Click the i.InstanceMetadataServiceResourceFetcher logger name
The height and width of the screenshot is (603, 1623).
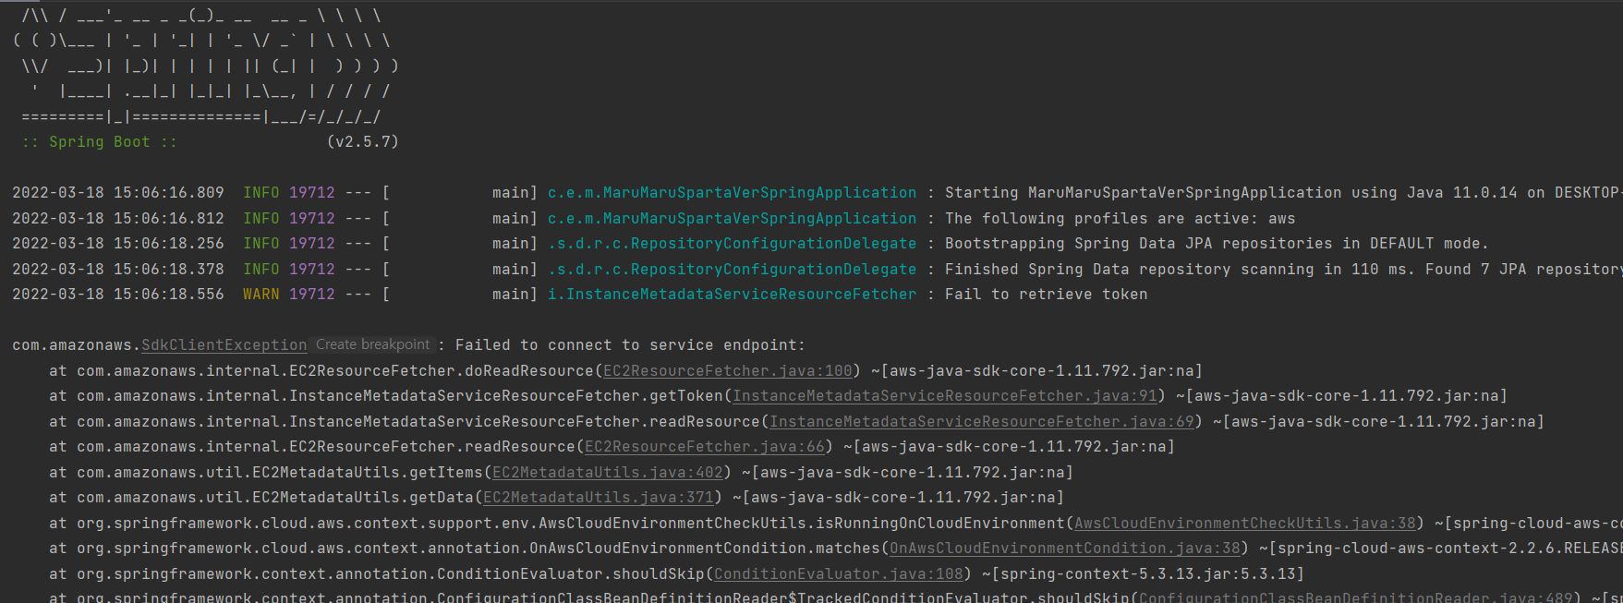tap(733, 295)
